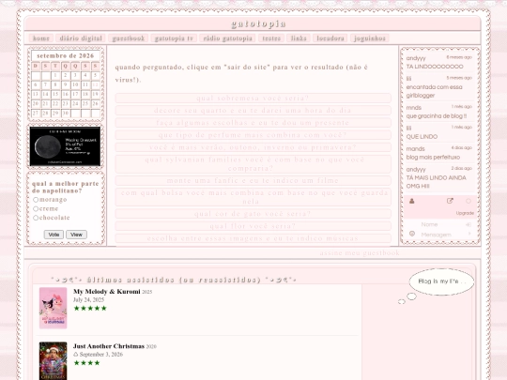Open Just Another Christmas poster thumbnail
The width and height of the screenshot is (507, 380).
pos(53,361)
